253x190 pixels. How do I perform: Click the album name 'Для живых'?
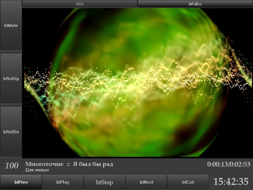tap(37, 170)
